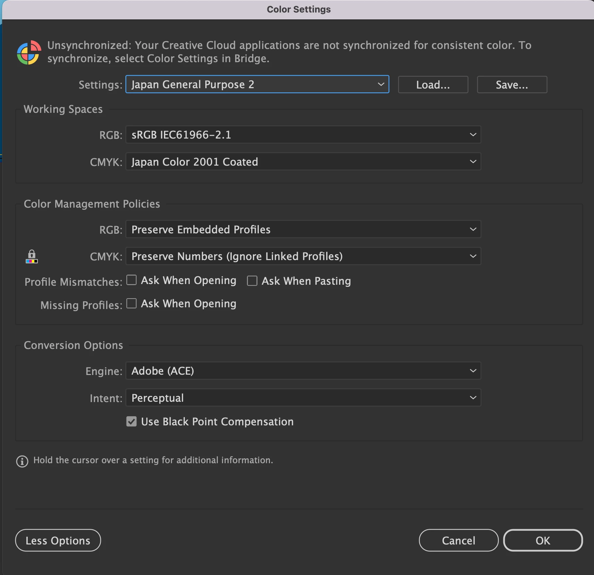The height and width of the screenshot is (575, 594).
Task: Open the CMYK color management policy dropdown
Action: coord(303,256)
